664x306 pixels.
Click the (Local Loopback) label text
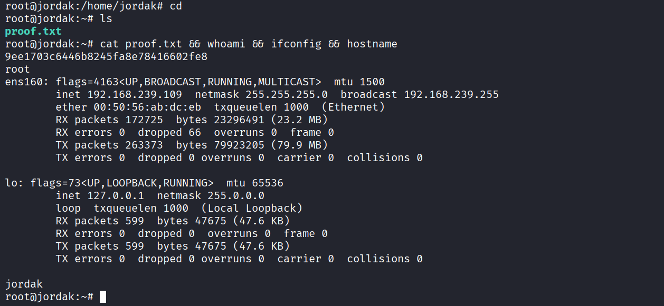click(x=252, y=209)
